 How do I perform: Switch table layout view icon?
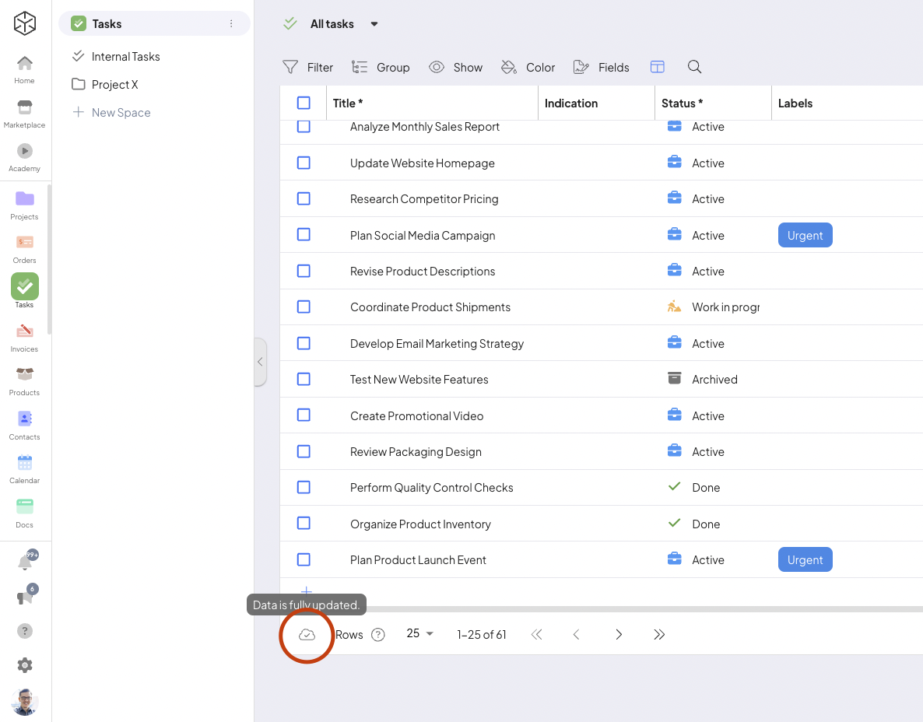tap(657, 67)
